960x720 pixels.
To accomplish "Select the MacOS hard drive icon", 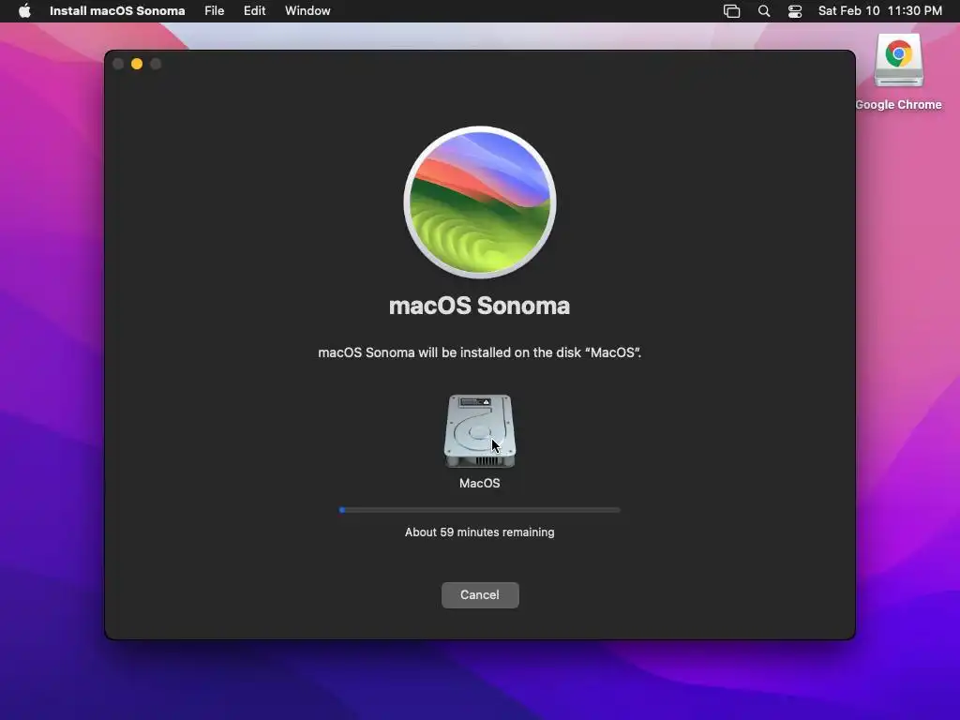I will coord(480,431).
